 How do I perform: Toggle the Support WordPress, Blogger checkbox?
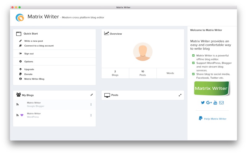click(x=193, y=63)
